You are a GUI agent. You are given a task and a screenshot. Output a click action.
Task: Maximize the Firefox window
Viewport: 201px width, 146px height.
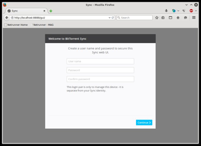pyautogui.click(x=191, y=5)
